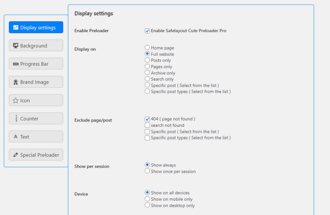Check the search not found exclusion
This screenshot has height=215, width=330.
pyautogui.click(x=147, y=125)
